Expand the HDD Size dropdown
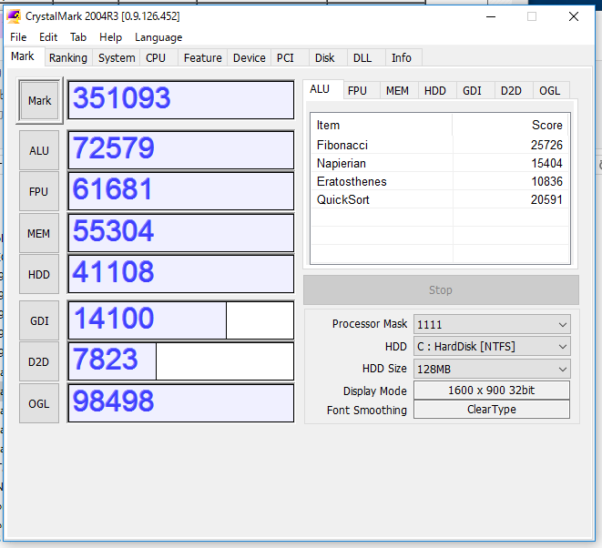 point(492,370)
